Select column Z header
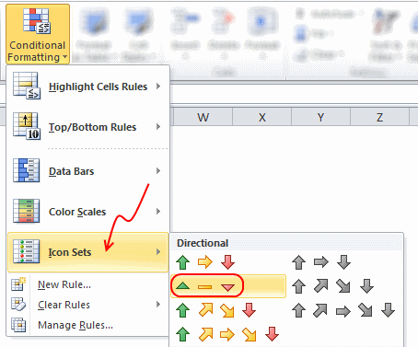The image size is (418, 347). pos(379,117)
